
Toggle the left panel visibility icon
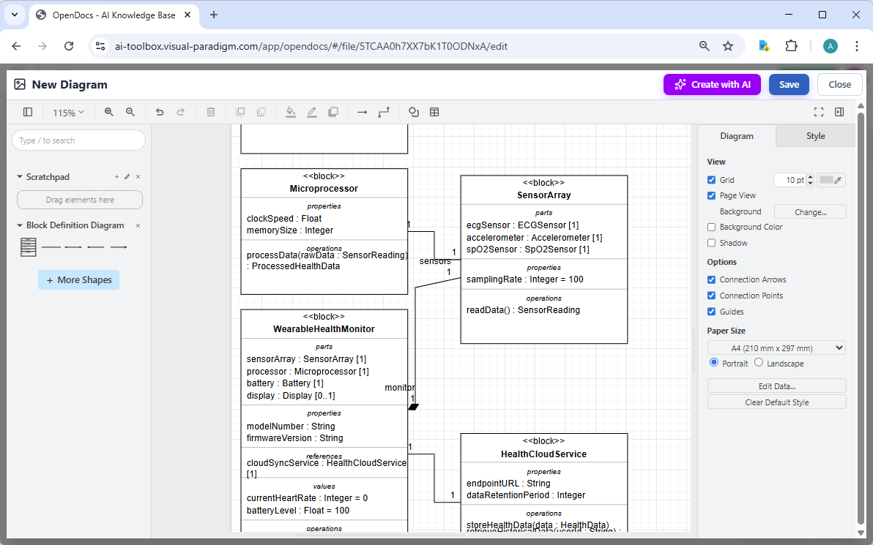pyautogui.click(x=27, y=112)
